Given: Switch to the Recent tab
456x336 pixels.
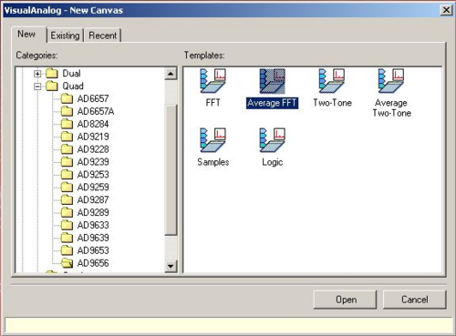Looking at the screenshot, I should [x=103, y=36].
